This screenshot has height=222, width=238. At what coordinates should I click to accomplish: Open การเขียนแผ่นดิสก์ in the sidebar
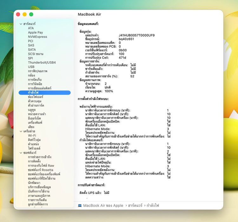click(x=40, y=88)
